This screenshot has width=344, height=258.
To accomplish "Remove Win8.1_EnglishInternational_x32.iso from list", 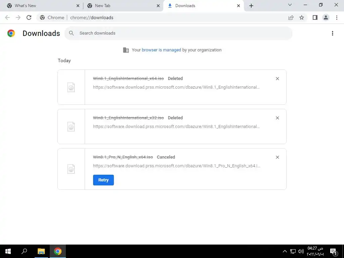I will click(x=277, y=118).
